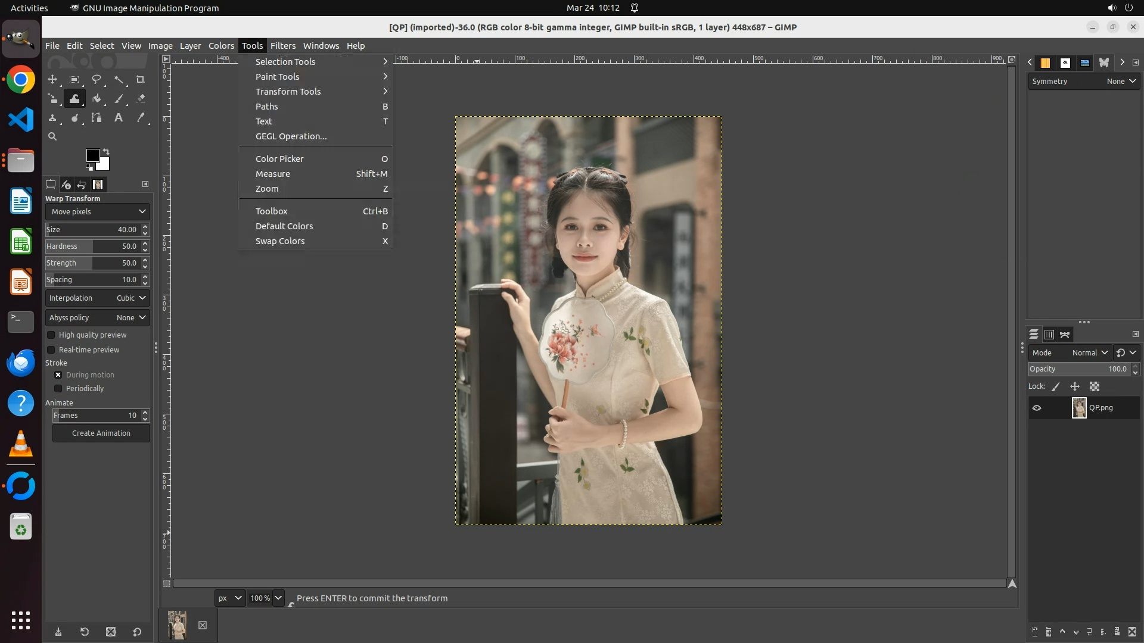The image size is (1144, 643).
Task: Choose Color Picker from Tools menu
Action: [x=279, y=159]
